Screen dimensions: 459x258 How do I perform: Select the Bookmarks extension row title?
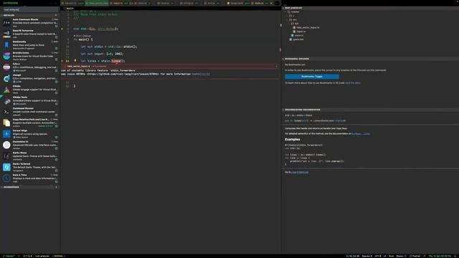click(x=19, y=42)
